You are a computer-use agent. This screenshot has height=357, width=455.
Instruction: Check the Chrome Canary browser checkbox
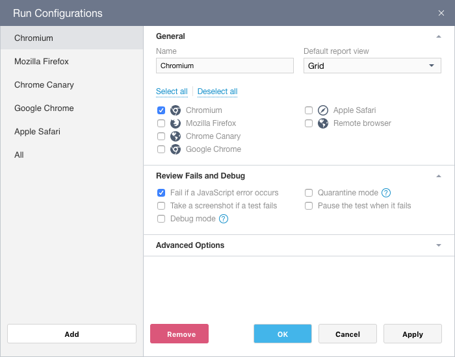[x=161, y=136]
